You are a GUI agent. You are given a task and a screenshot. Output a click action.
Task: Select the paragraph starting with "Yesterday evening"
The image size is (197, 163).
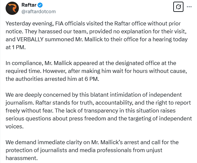click(97, 35)
